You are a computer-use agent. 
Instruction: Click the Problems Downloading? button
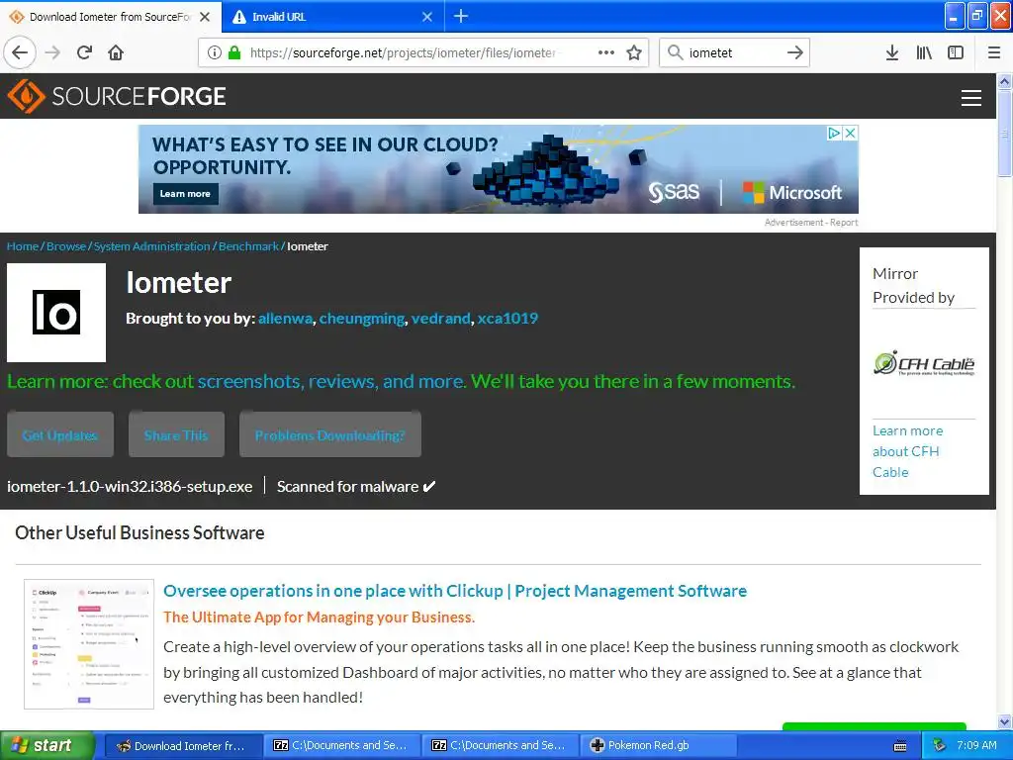330,435
